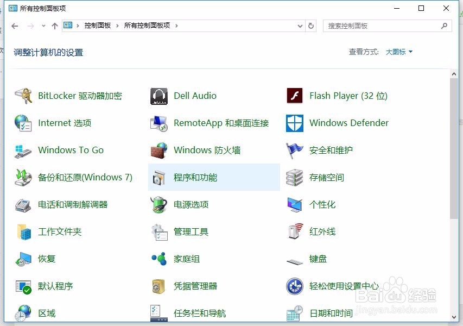Open the 电源选项 battery icon

159,204
